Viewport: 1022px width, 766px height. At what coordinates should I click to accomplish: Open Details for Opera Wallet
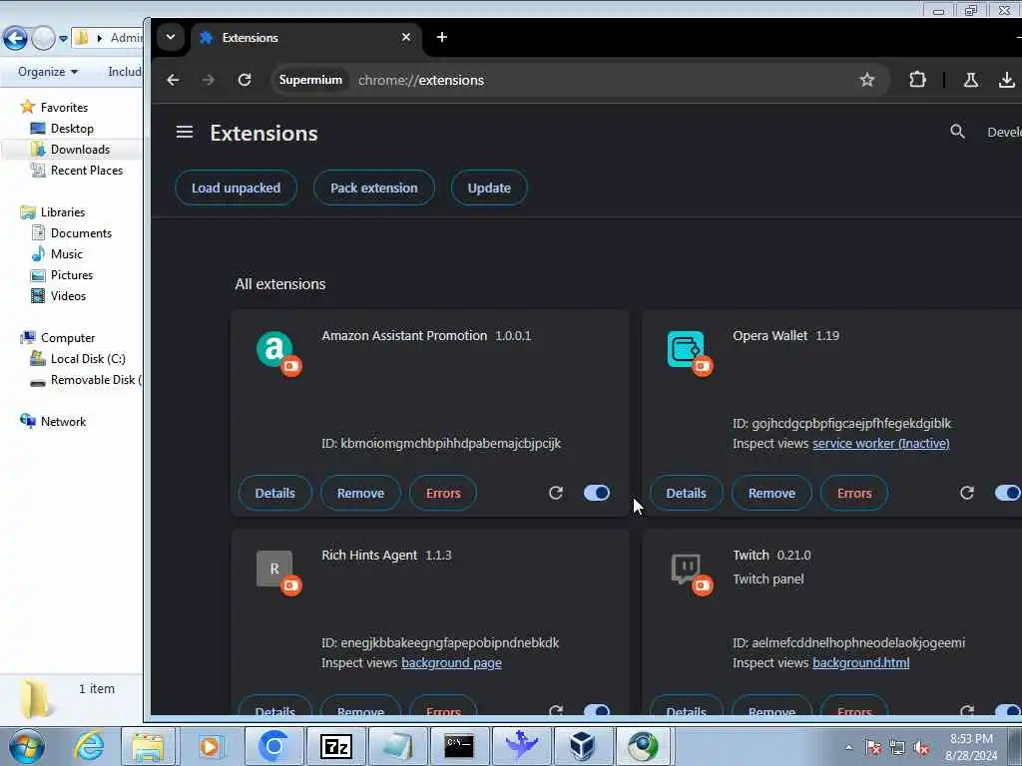[x=687, y=493]
